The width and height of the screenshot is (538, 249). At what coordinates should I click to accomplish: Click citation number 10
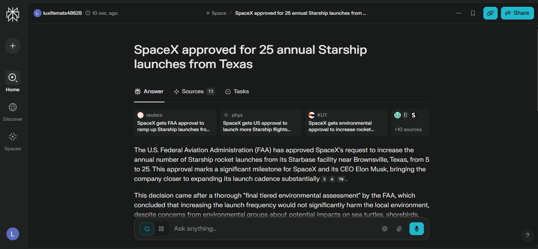341,179
